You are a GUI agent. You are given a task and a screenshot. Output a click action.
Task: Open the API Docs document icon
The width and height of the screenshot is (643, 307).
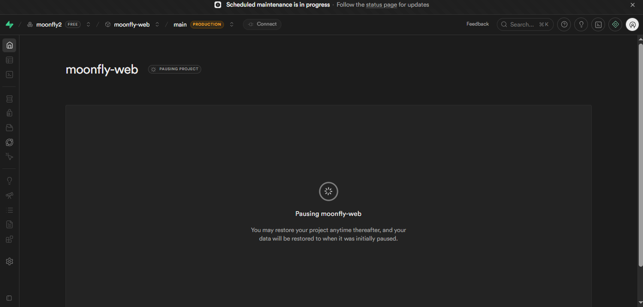[x=9, y=224]
